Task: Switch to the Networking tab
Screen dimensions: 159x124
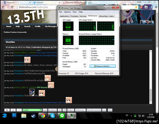Action: coord(103,16)
